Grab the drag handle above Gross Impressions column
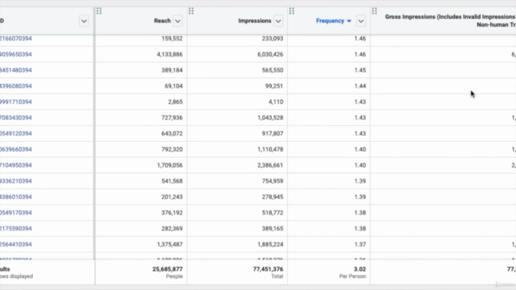Image resolution: width=516 pixels, height=290 pixels. pos(374,11)
